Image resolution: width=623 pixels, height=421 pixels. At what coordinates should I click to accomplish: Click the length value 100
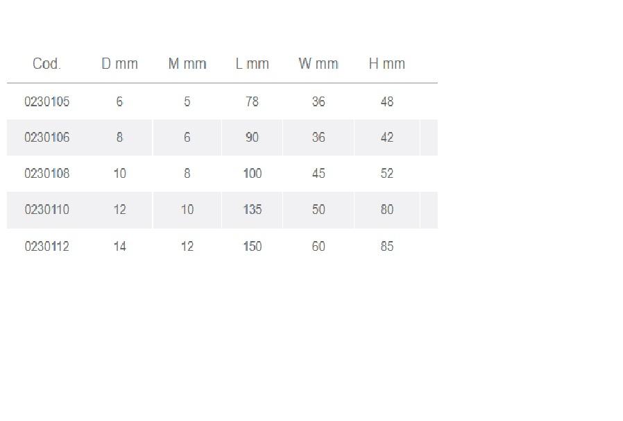252,174
